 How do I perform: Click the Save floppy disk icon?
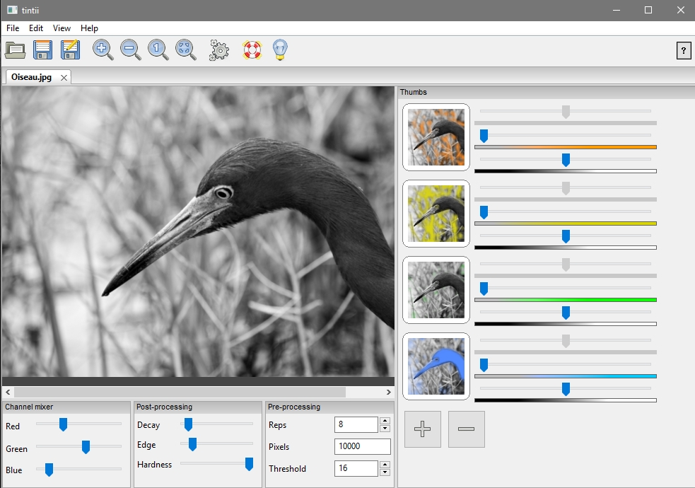pos(43,50)
